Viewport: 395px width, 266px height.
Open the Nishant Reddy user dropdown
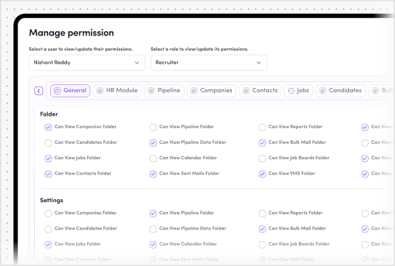87,63
